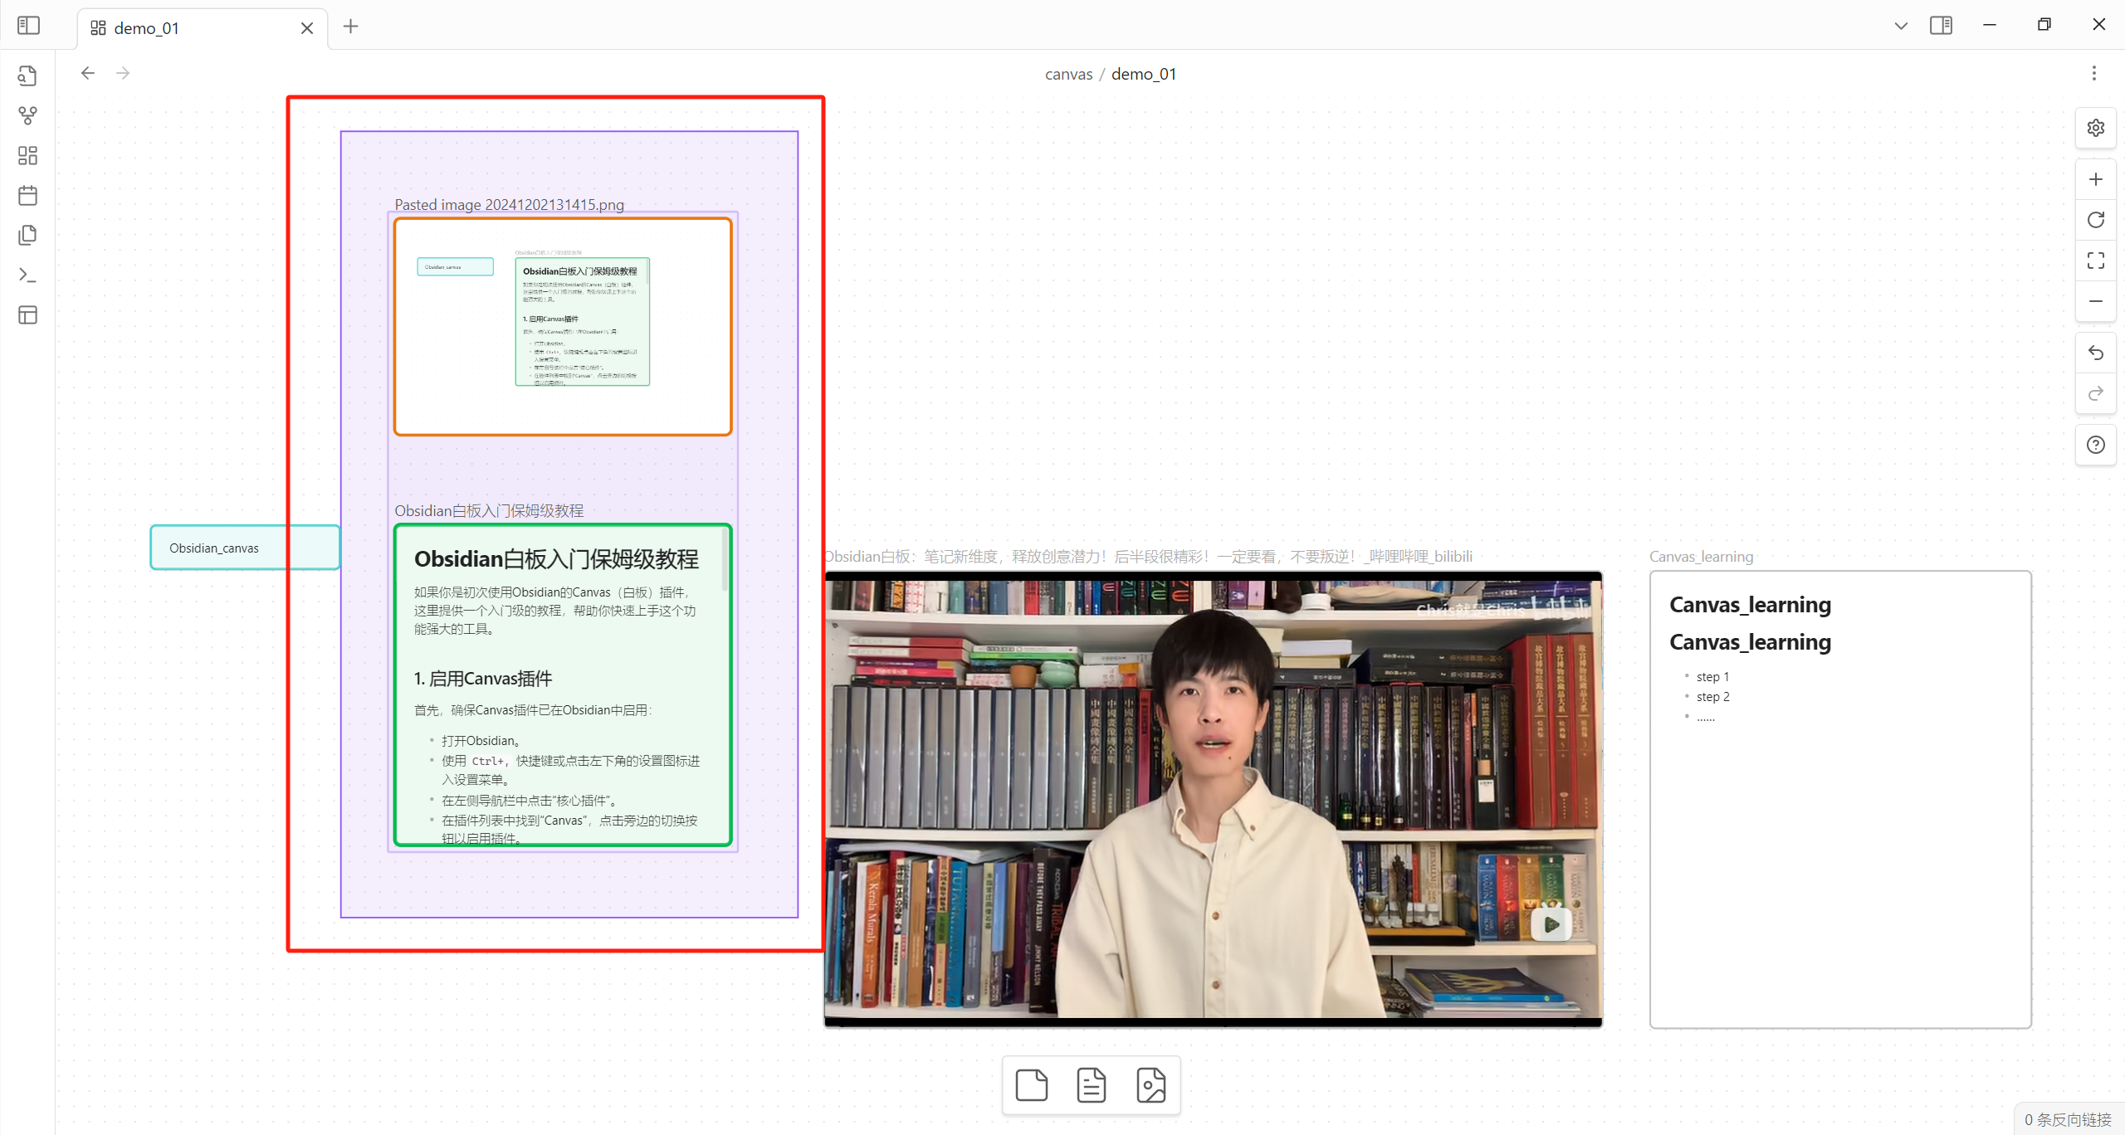Toggle the left sidebar
This screenshot has height=1135, width=2125.
coord(28,26)
